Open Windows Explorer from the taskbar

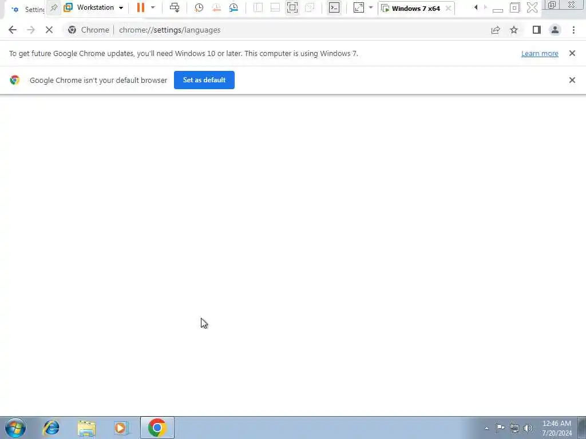click(x=87, y=428)
